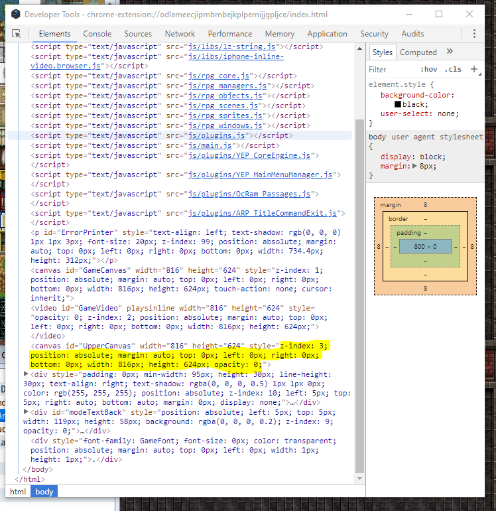
Task: Open the js/rpg_managers.js script link
Action: click(227, 86)
